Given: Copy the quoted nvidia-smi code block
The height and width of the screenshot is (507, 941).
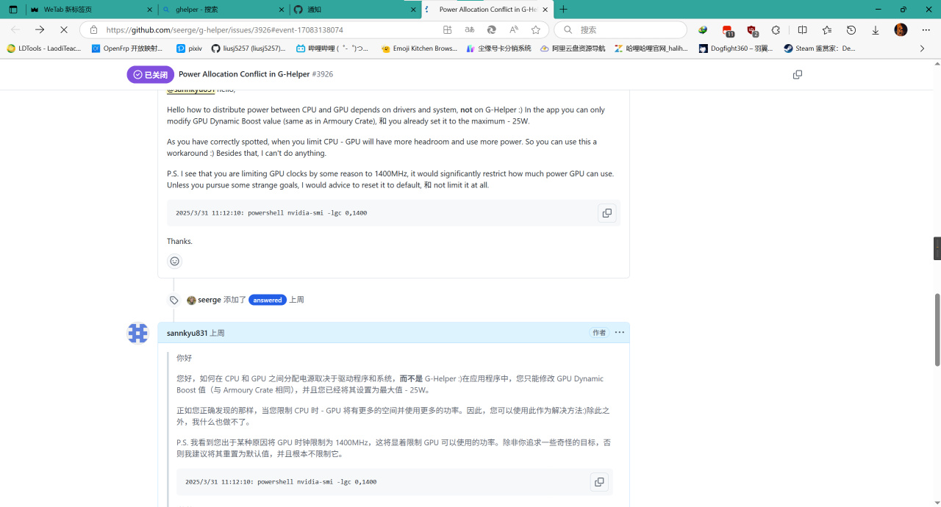Looking at the screenshot, I should pyautogui.click(x=599, y=482).
